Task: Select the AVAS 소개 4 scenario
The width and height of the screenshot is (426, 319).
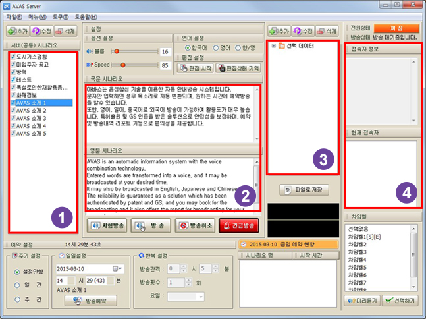Action: pyautogui.click(x=31, y=126)
